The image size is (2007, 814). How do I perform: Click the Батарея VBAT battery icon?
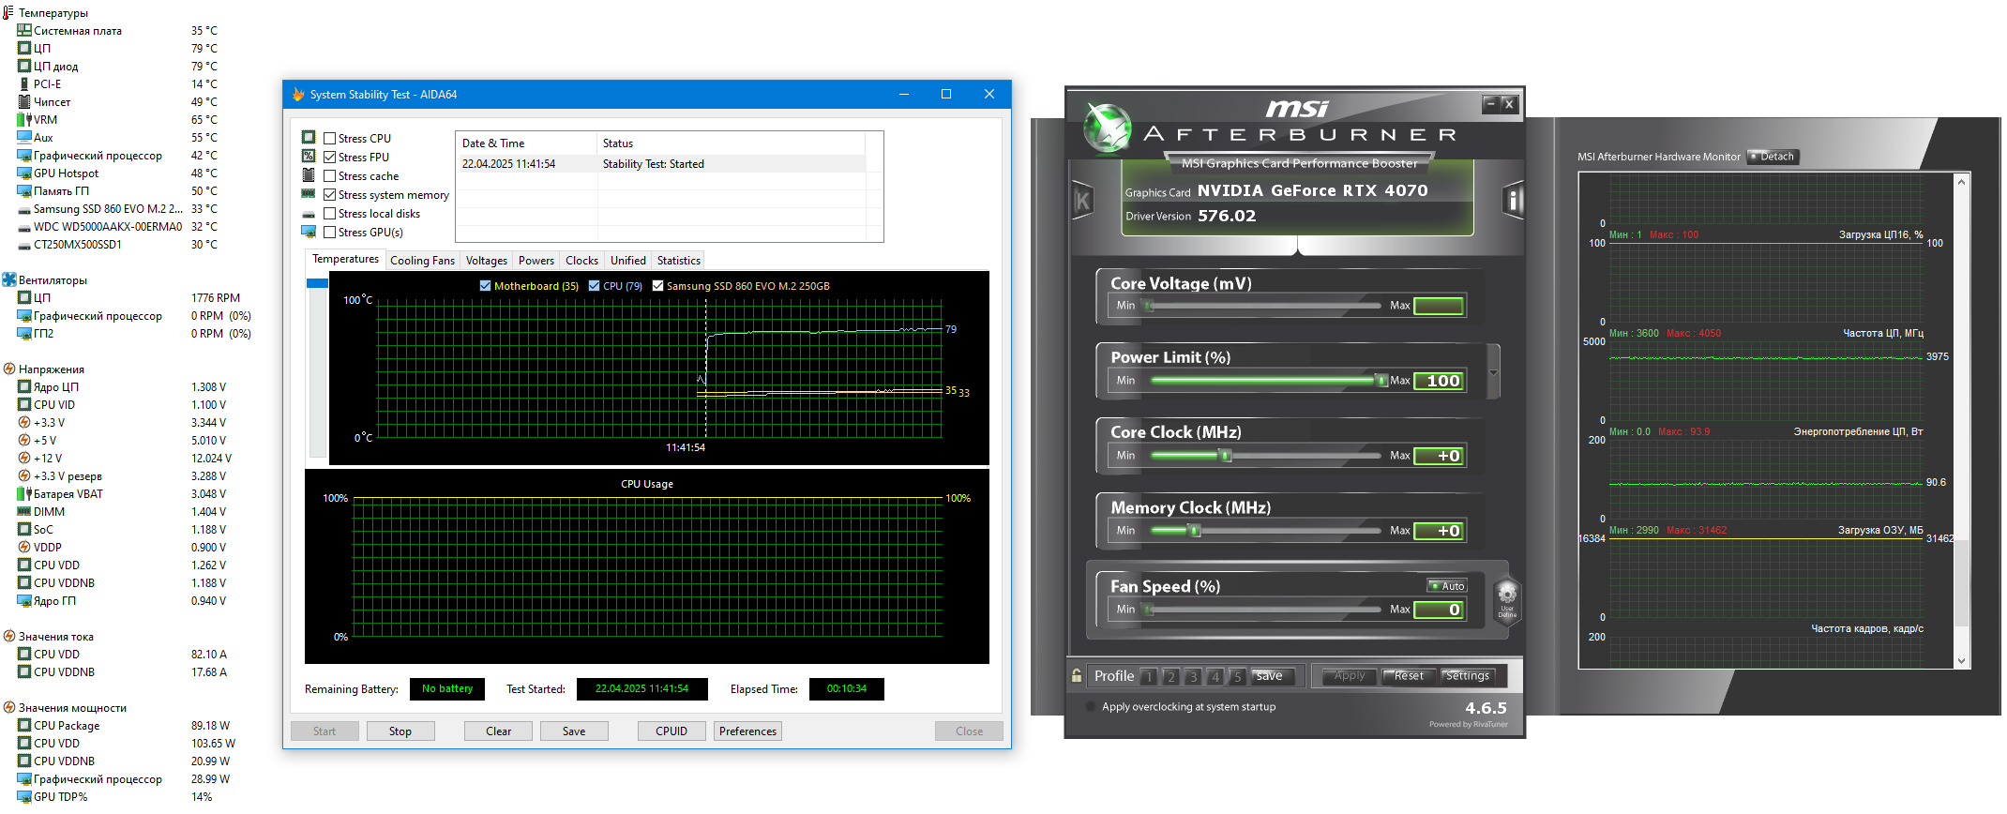[x=24, y=493]
